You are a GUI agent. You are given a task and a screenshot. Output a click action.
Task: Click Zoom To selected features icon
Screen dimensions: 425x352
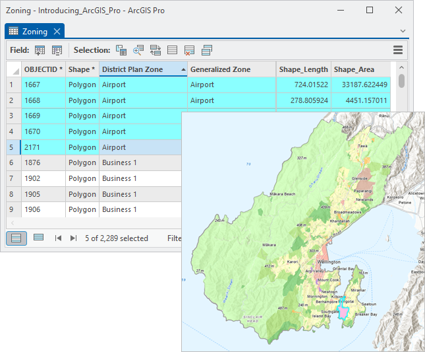[x=138, y=50]
